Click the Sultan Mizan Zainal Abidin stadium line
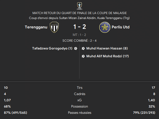Viewport: 159px width, 119px height. pos(79,18)
